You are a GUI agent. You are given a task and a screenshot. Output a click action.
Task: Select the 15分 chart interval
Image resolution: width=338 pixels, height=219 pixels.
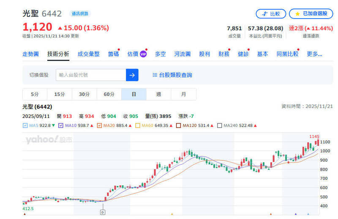click(60, 94)
